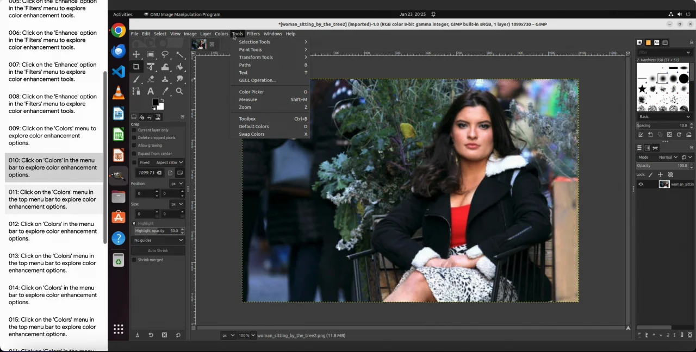Select the Free Select lasso tool

coord(165,54)
